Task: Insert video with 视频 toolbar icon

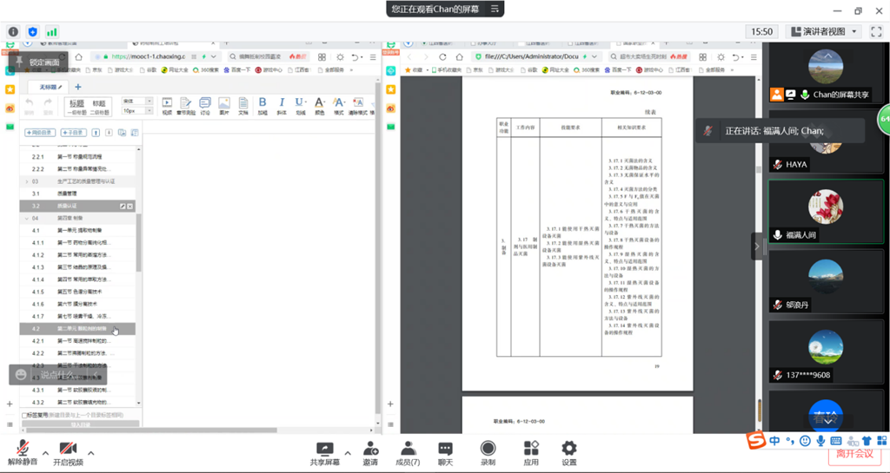Action: click(167, 105)
